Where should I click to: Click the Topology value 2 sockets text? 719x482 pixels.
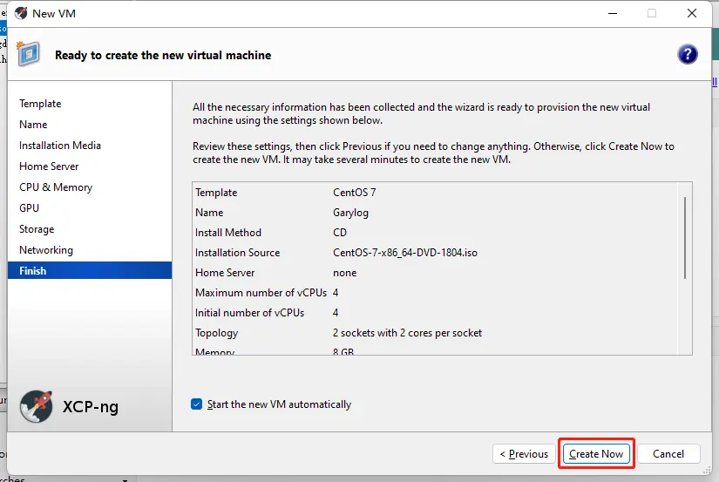pyautogui.click(x=407, y=333)
